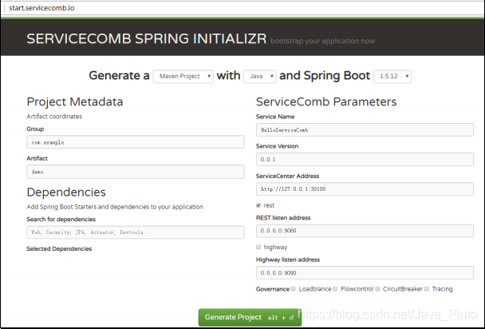This screenshot has width=485, height=329.
Task: Click the Artifact input field
Action: pos(136,172)
